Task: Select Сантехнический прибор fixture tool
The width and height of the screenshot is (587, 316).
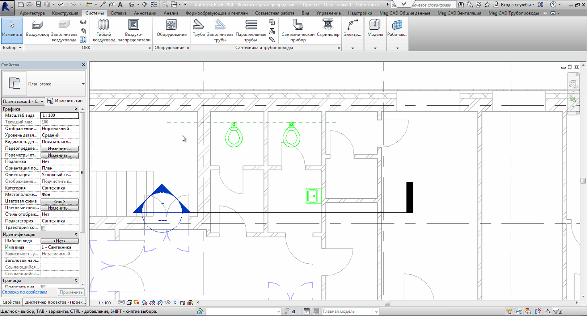Action: point(298,30)
